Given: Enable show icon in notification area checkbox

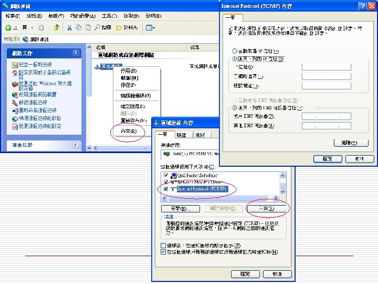Looking at the screenshot, I should 163,246.
